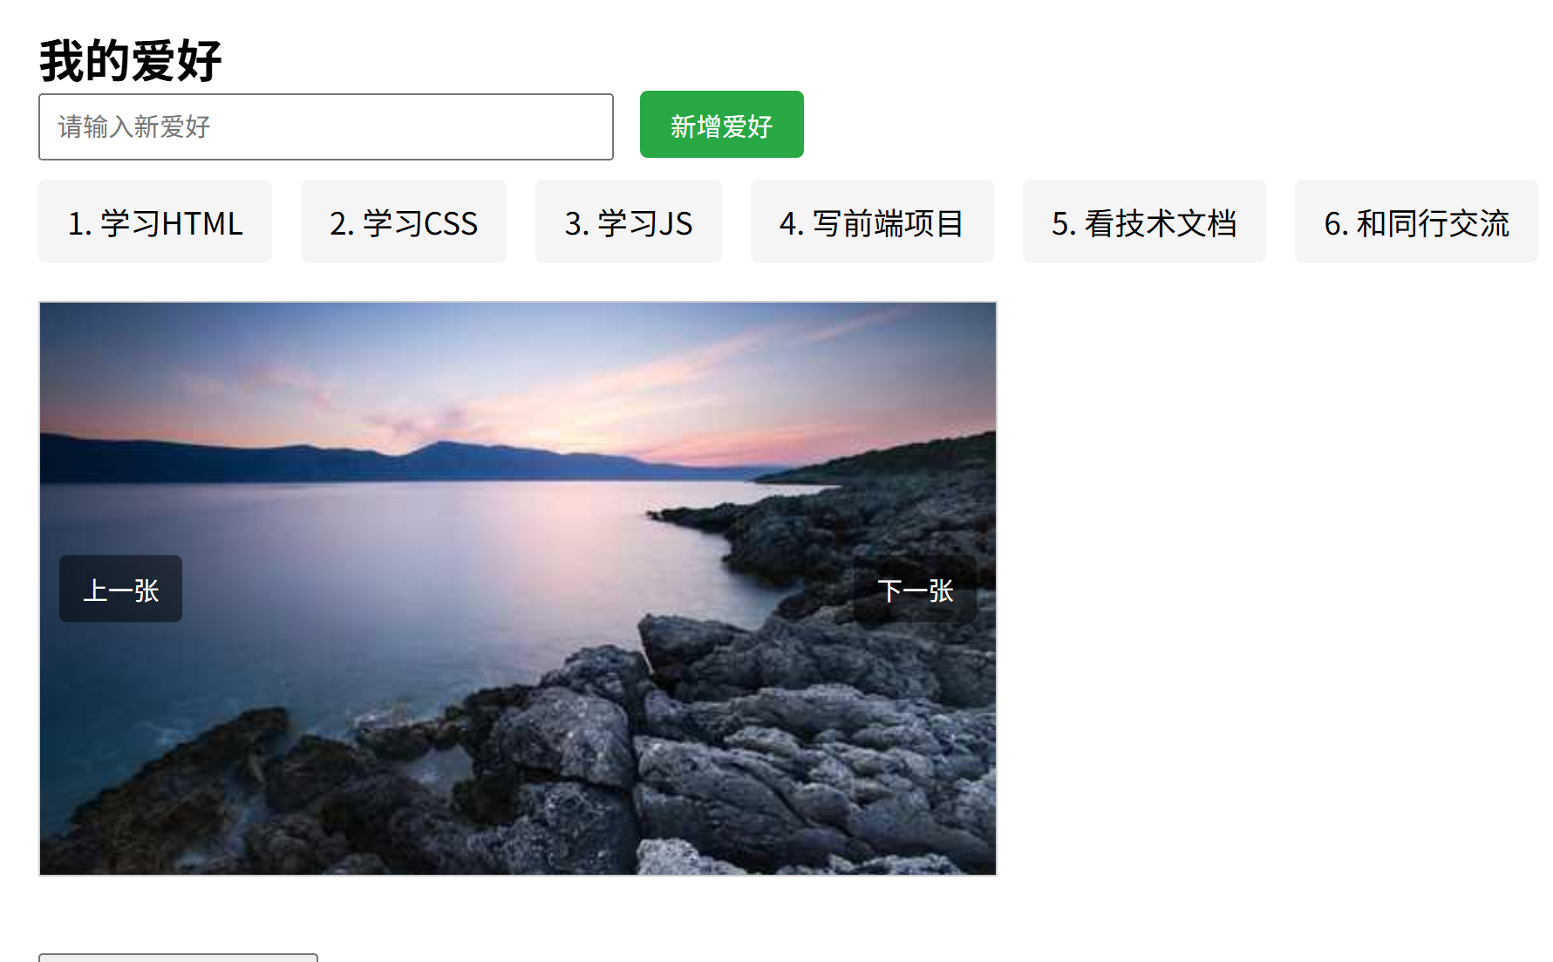This screenshot has height=962, width=1553.
Task: Click the seaside carousel photo
Action: (518, 589)
